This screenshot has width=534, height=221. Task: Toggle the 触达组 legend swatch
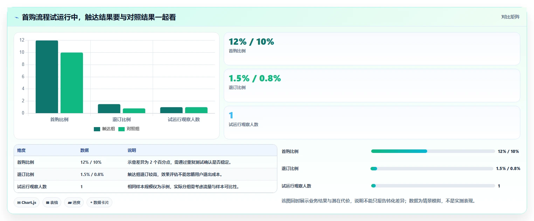click(97, 129)
